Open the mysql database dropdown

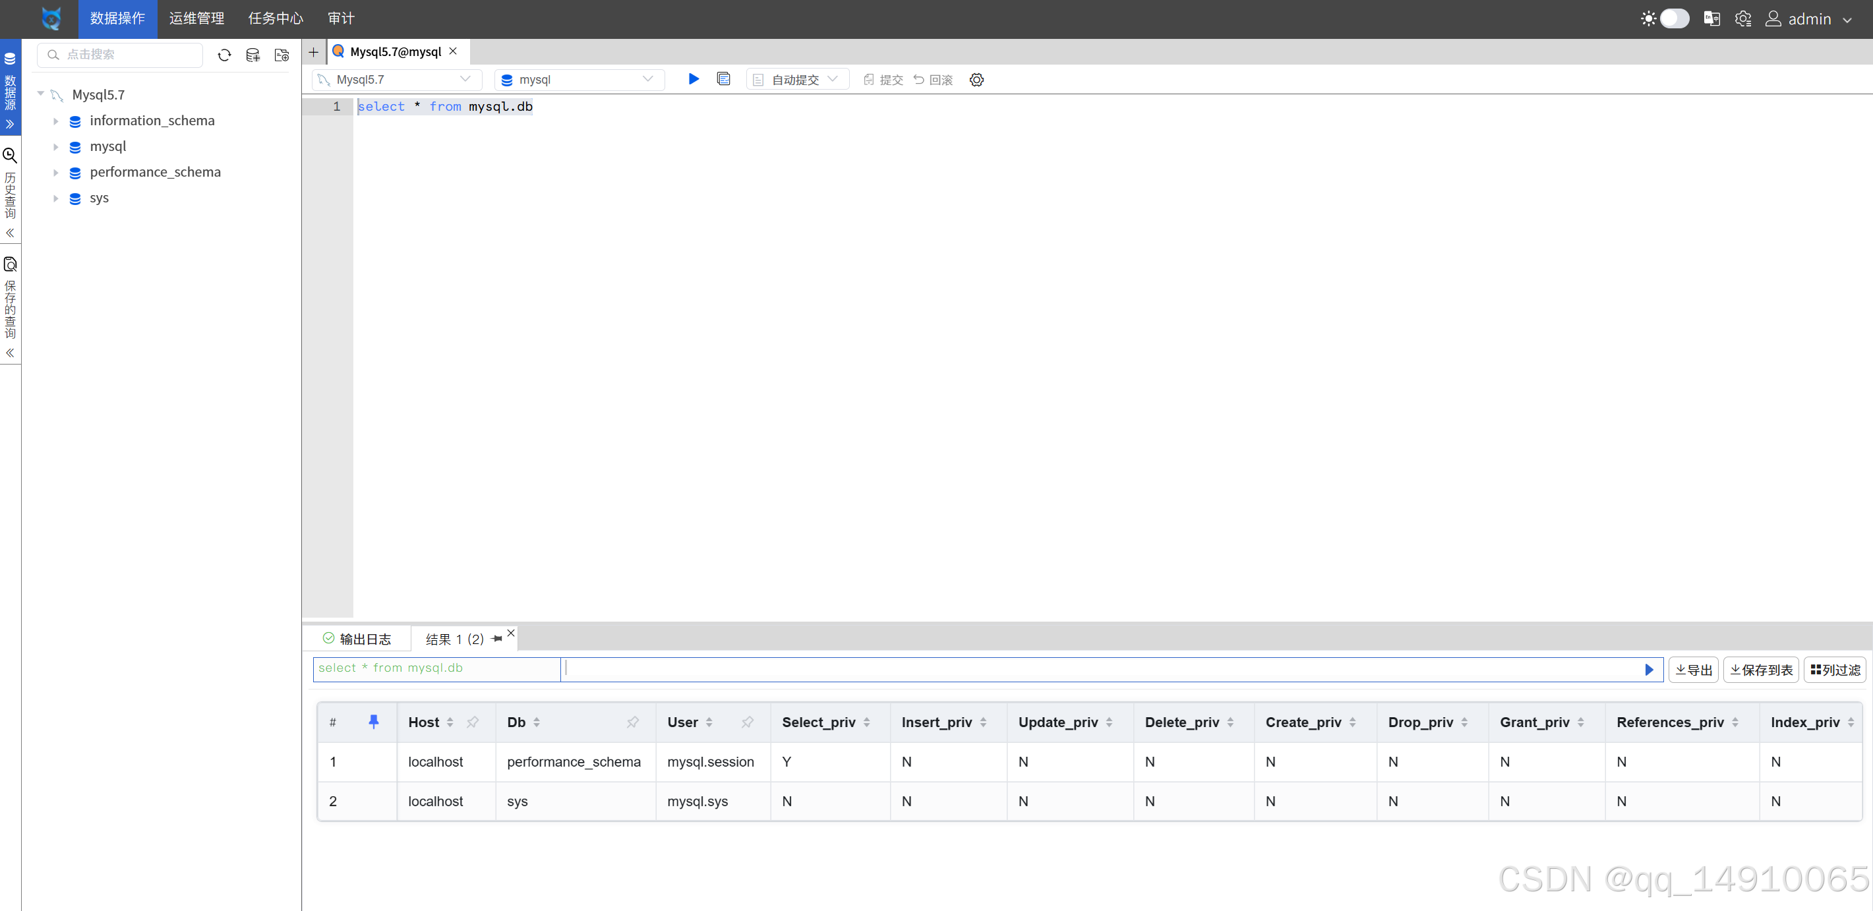click(579, 80)
